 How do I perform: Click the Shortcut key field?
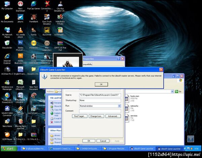tap(100, 100)
